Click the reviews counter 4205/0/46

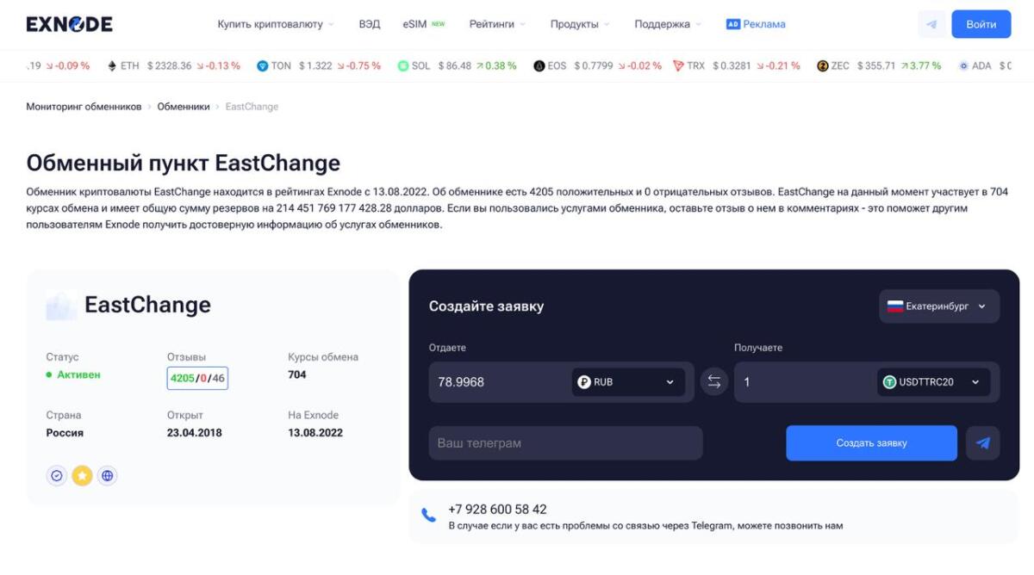pos(197,379)
